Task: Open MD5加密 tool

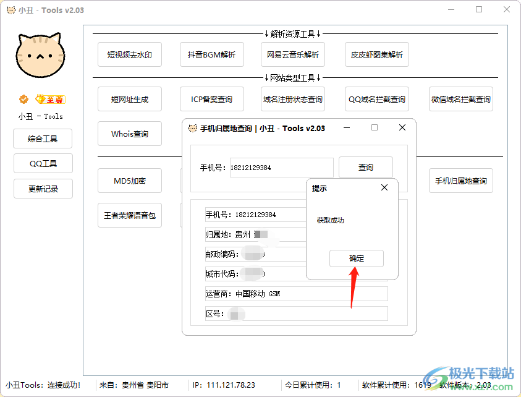Action: click(x=130, y=181)
